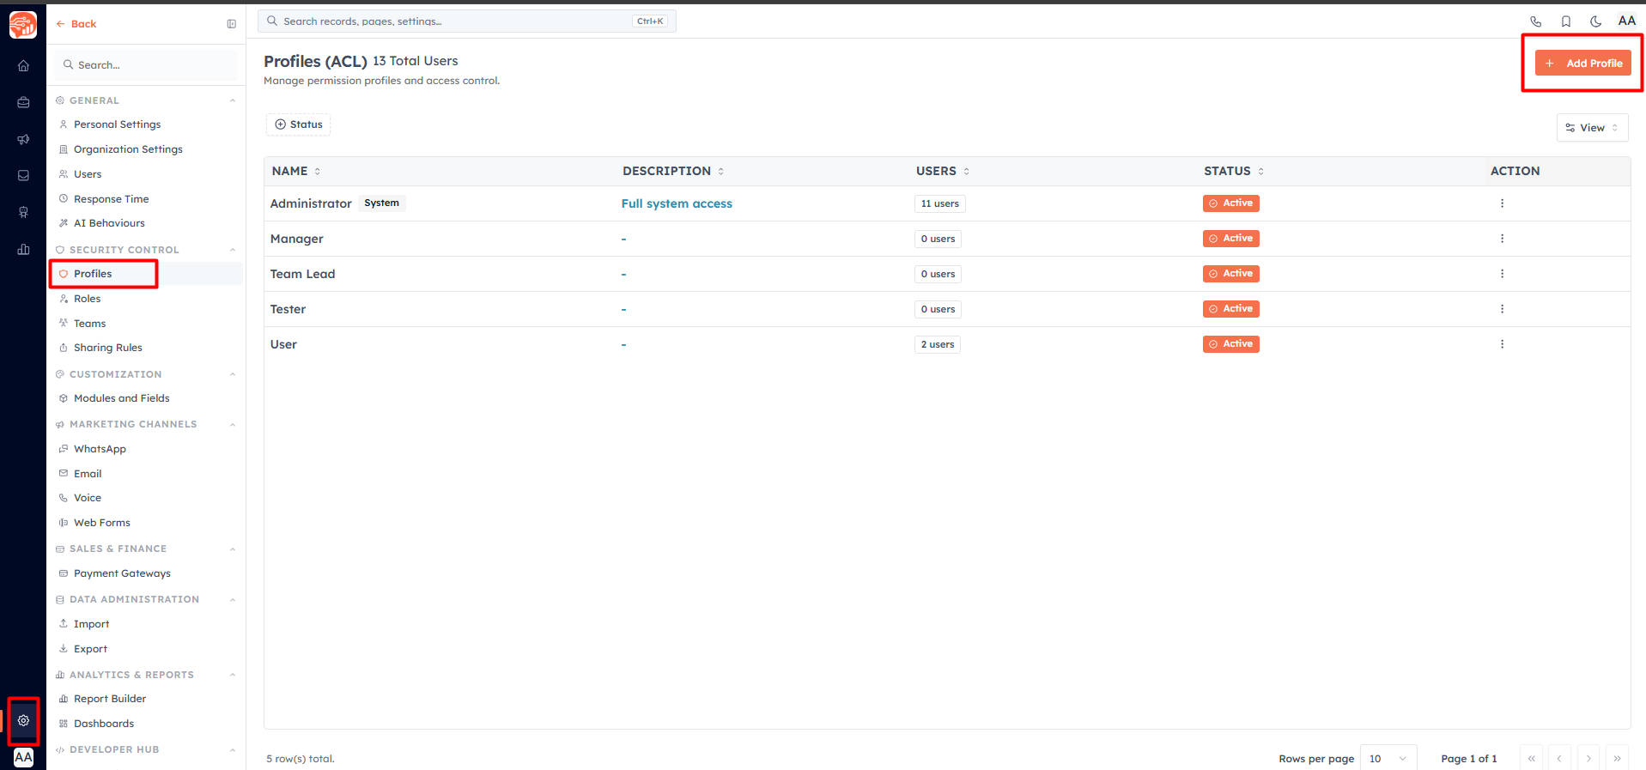Open the inbox icon in left rail
The width and height of the screenshot is (1646, 770).
click(x=23, y=175)
